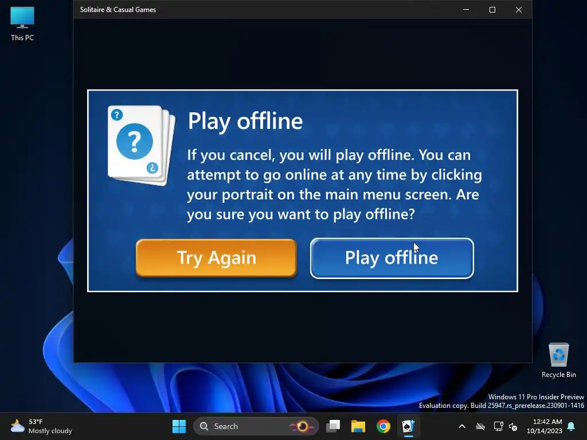
Task: Open the This PC desktop icon
Action: (x=22, y=23)
